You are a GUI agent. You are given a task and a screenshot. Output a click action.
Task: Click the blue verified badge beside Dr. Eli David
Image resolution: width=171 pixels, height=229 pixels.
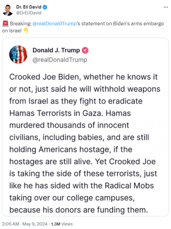pyautogui.click(x=45, y=7)
